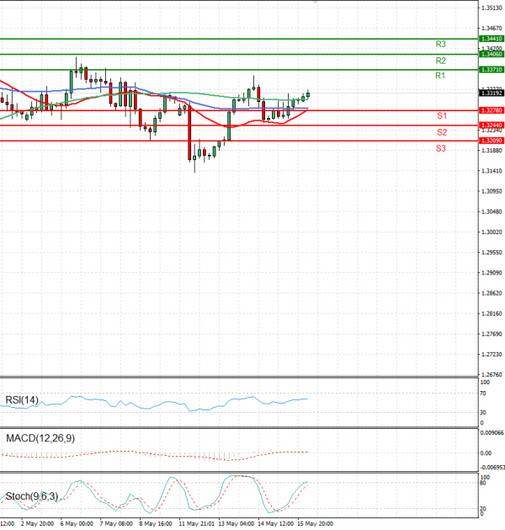The height and width of the screenshot is (530, 505).
Task: Click the 1.27230 price axis value
Action: pyautogui.click(x=492, y=355)
